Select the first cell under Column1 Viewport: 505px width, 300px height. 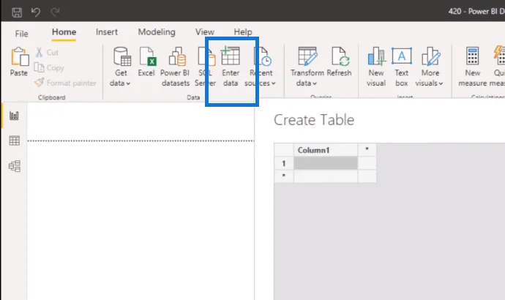[325, 163]
